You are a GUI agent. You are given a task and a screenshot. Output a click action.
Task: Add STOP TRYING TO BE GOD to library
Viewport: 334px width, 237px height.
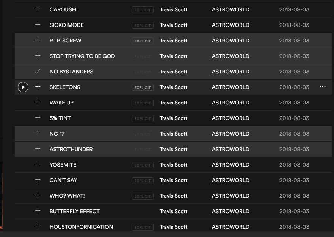[38, 56]
